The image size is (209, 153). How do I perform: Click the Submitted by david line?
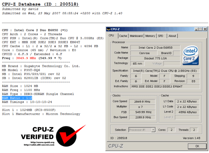20,9
